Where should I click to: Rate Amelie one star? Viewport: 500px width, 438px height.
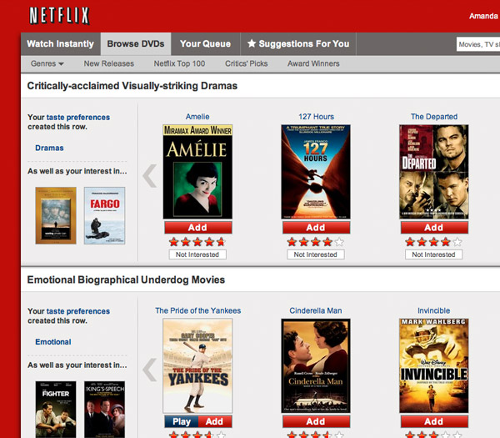pyautogui.click(x=174, y=242)
